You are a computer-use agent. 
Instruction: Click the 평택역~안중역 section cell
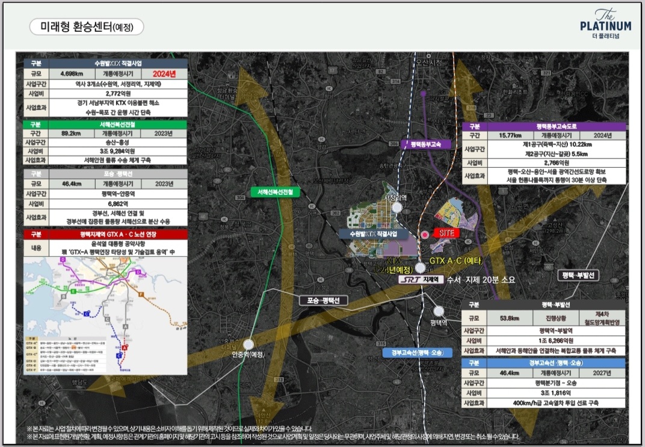tap(118, 194)
